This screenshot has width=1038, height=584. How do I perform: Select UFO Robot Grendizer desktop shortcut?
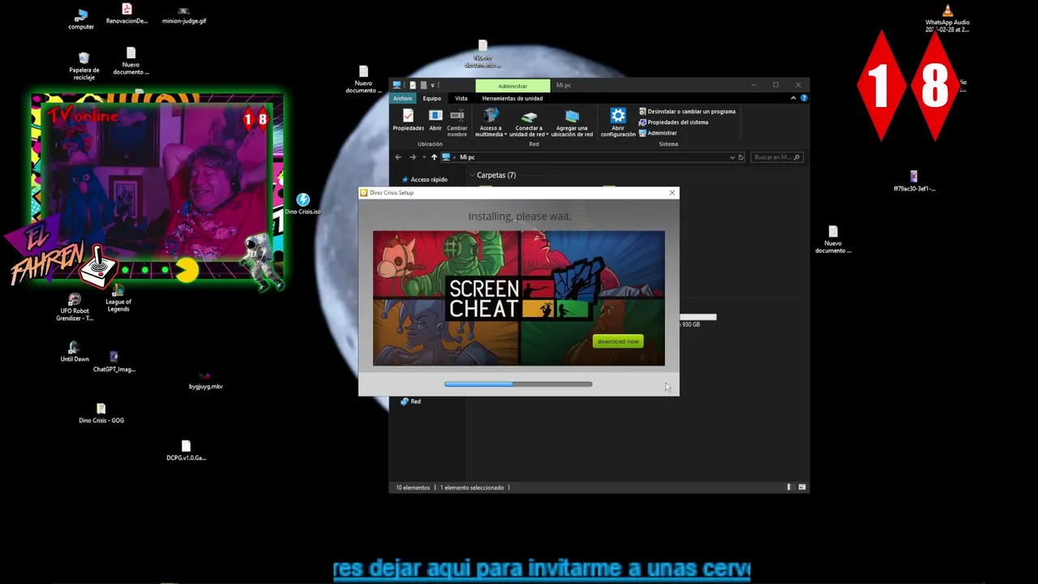(x=75, y=307)
